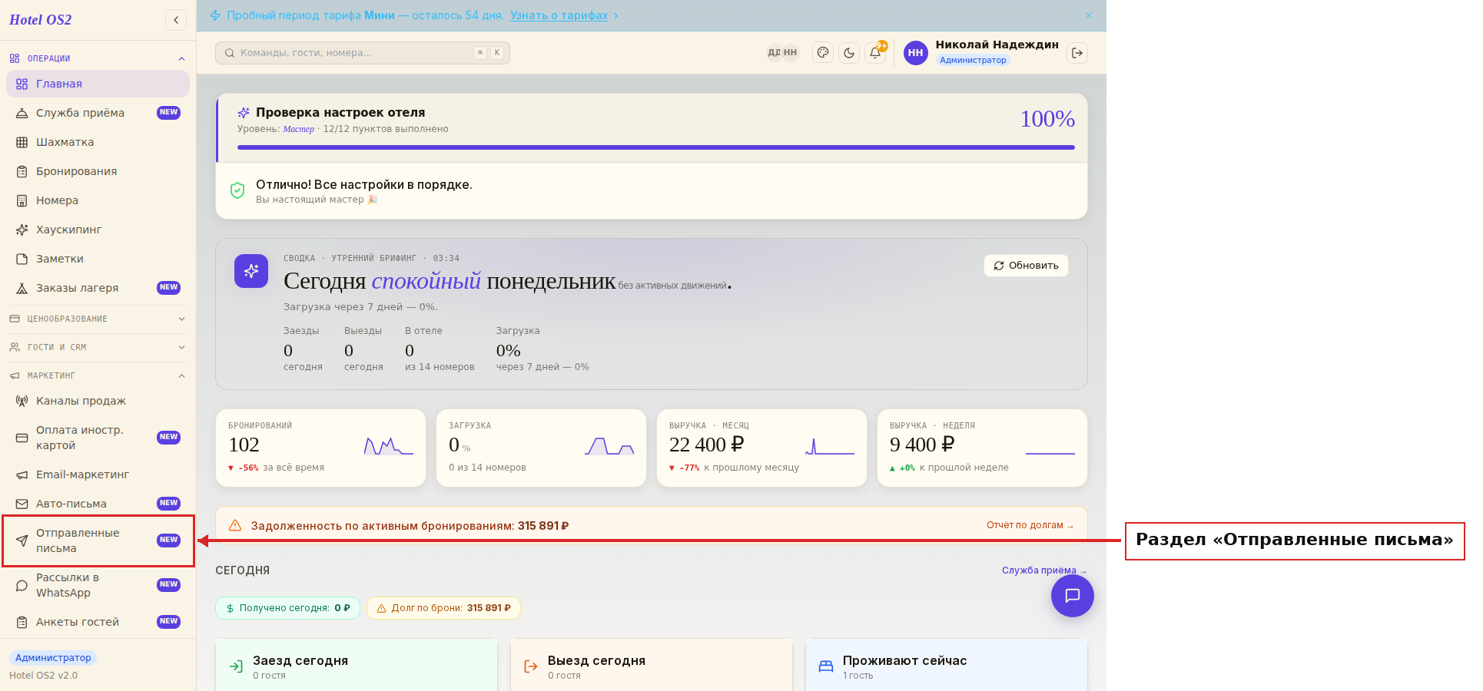Screen dimensions: 1483x691
Task: Dismiss the trial period banner
Action: pyautogui.click(x=1089, y=15)
